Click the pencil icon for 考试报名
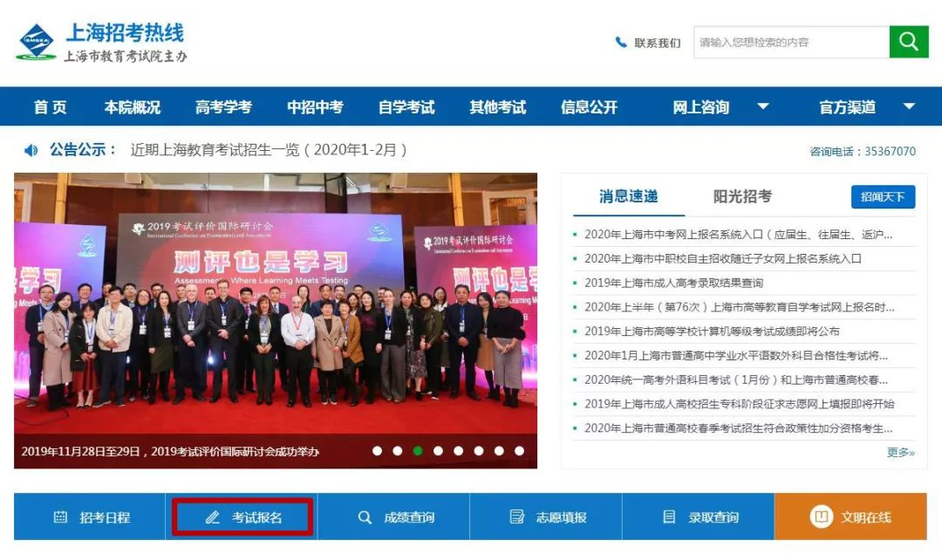This screenshot has height=554, width=942. [212, 516]
